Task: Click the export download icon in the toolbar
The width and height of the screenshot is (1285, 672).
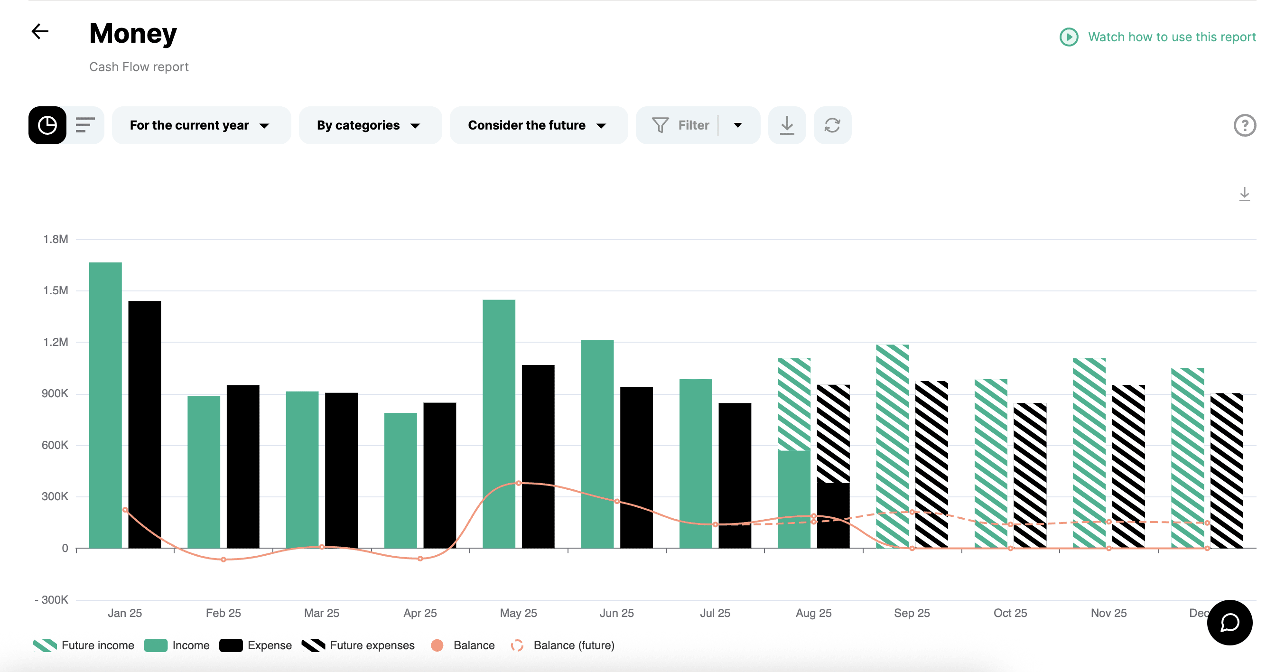Action: click(x=787, y=125)
